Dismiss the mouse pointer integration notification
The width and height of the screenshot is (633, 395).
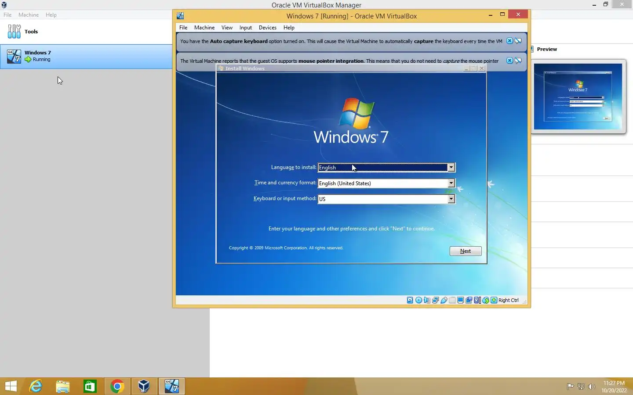click(x=509, y=61)
